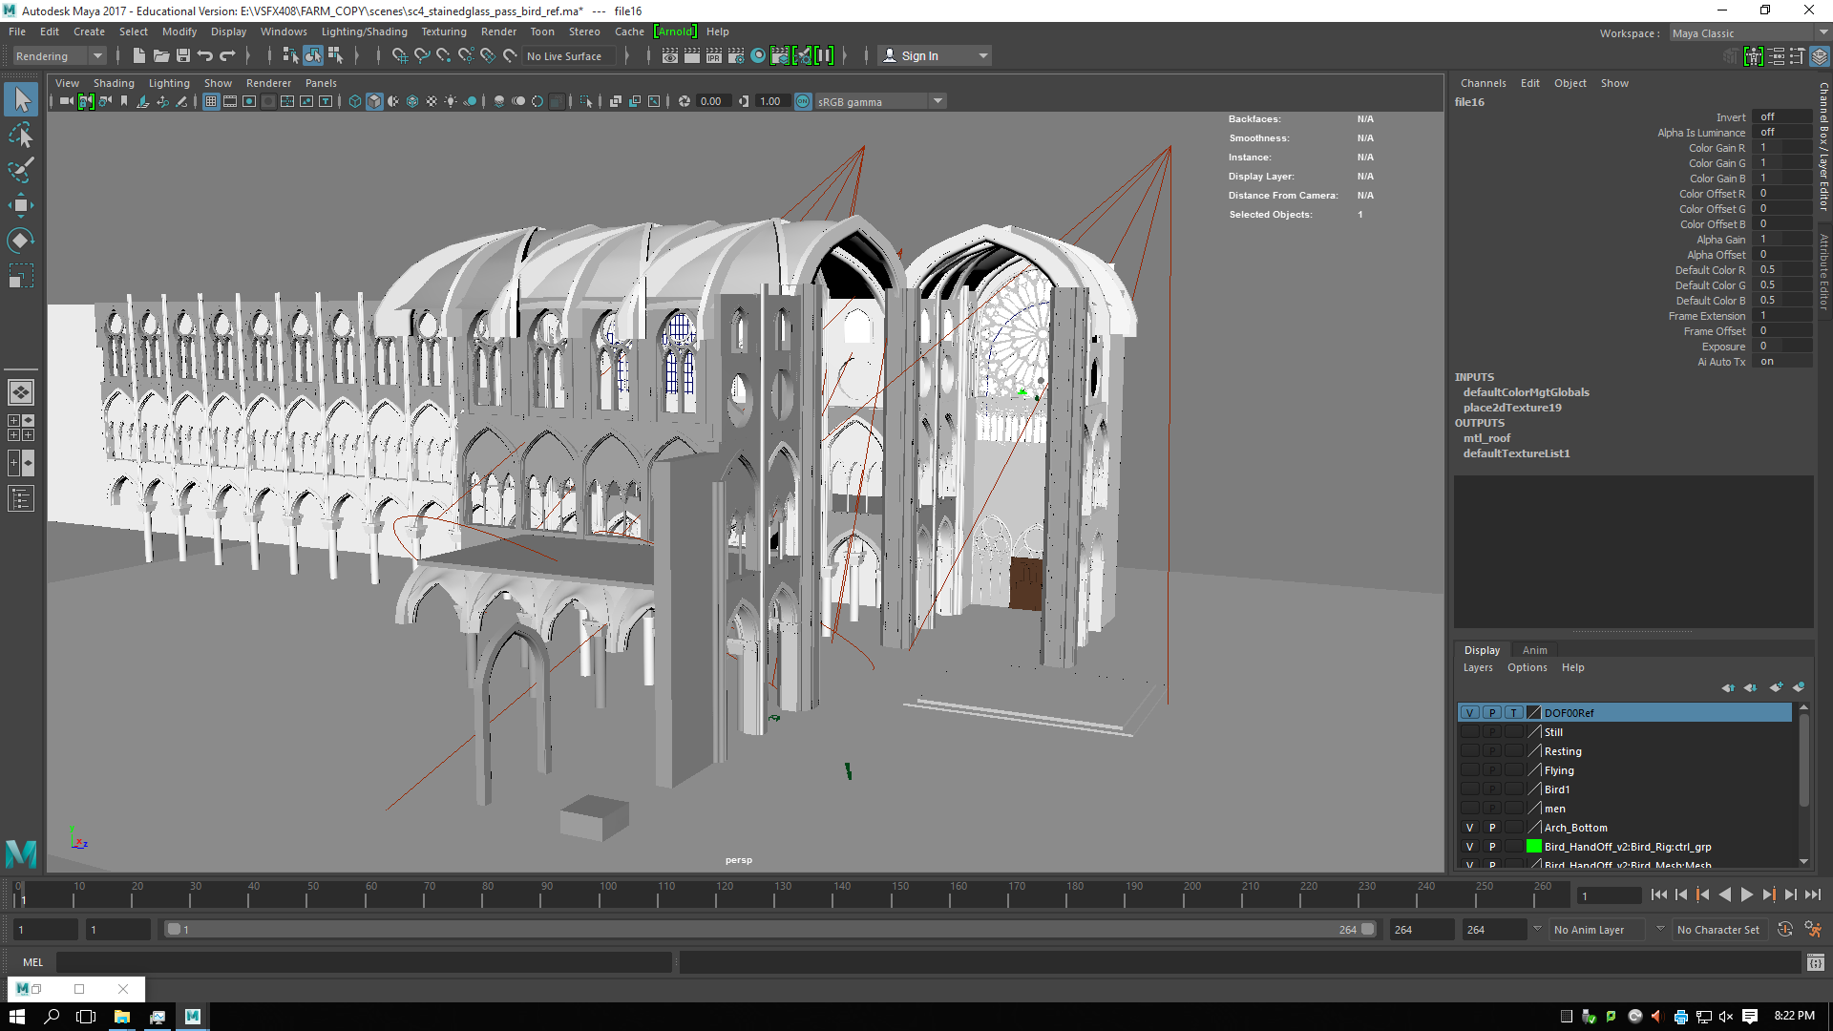Toggle playback P of DOF00Ref layer
The height and width of the screenshot is (1031, 1833).
click(x=1492, y=713)
